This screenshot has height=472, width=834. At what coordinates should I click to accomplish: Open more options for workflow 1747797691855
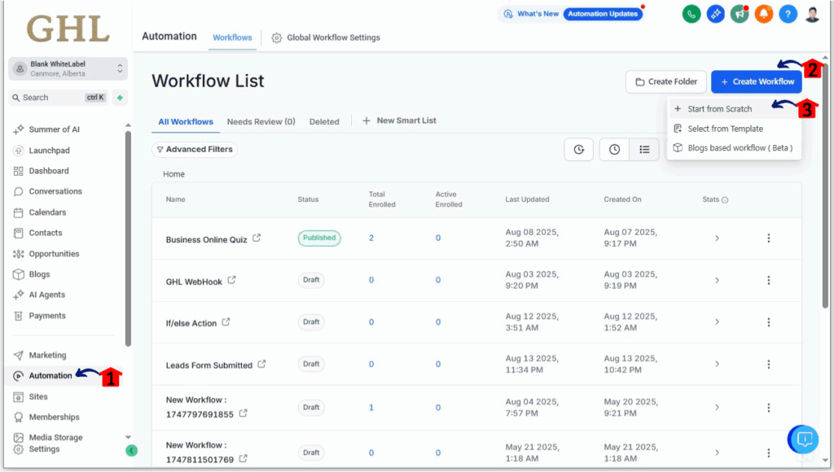(x=769, y=408)
